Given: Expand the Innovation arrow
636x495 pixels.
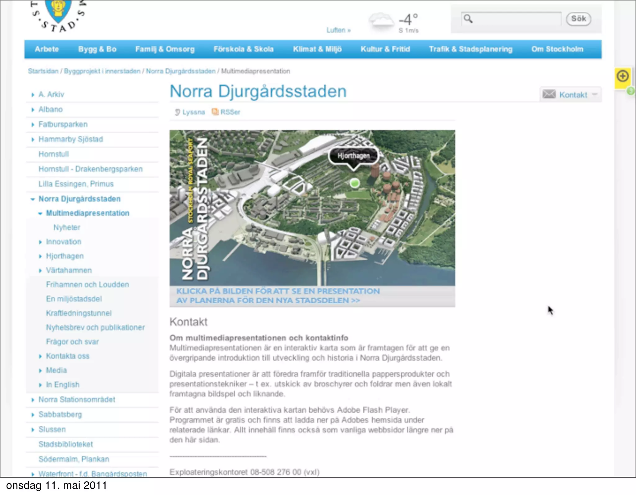Looking at the screenshot, I should click(x=40, y=242).
